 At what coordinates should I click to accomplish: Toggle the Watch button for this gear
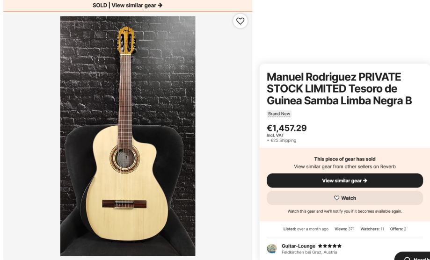point(344,198)
